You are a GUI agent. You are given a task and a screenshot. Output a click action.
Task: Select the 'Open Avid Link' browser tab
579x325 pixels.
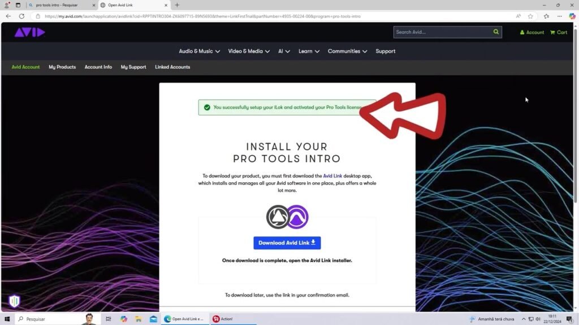[133, 5]
